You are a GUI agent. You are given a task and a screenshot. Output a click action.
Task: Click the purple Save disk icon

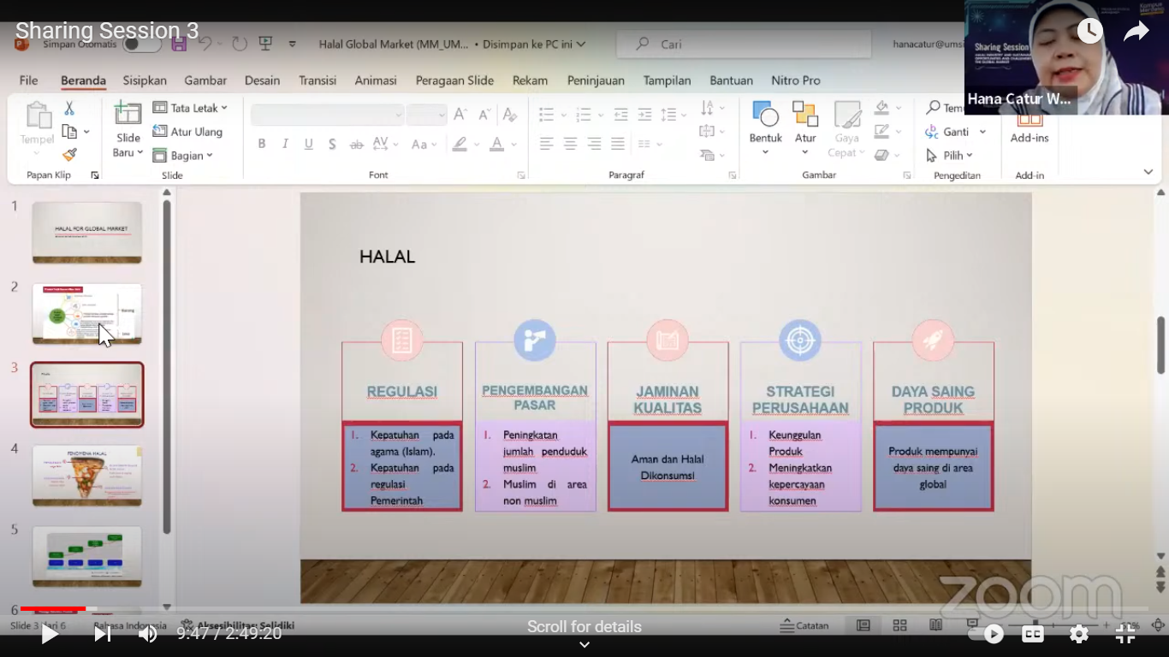click(179, 44)
